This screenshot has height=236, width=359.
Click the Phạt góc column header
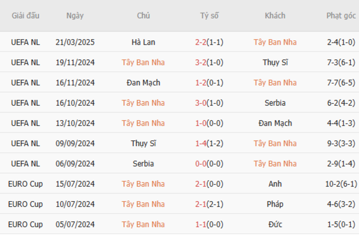(x=341, y=15)
